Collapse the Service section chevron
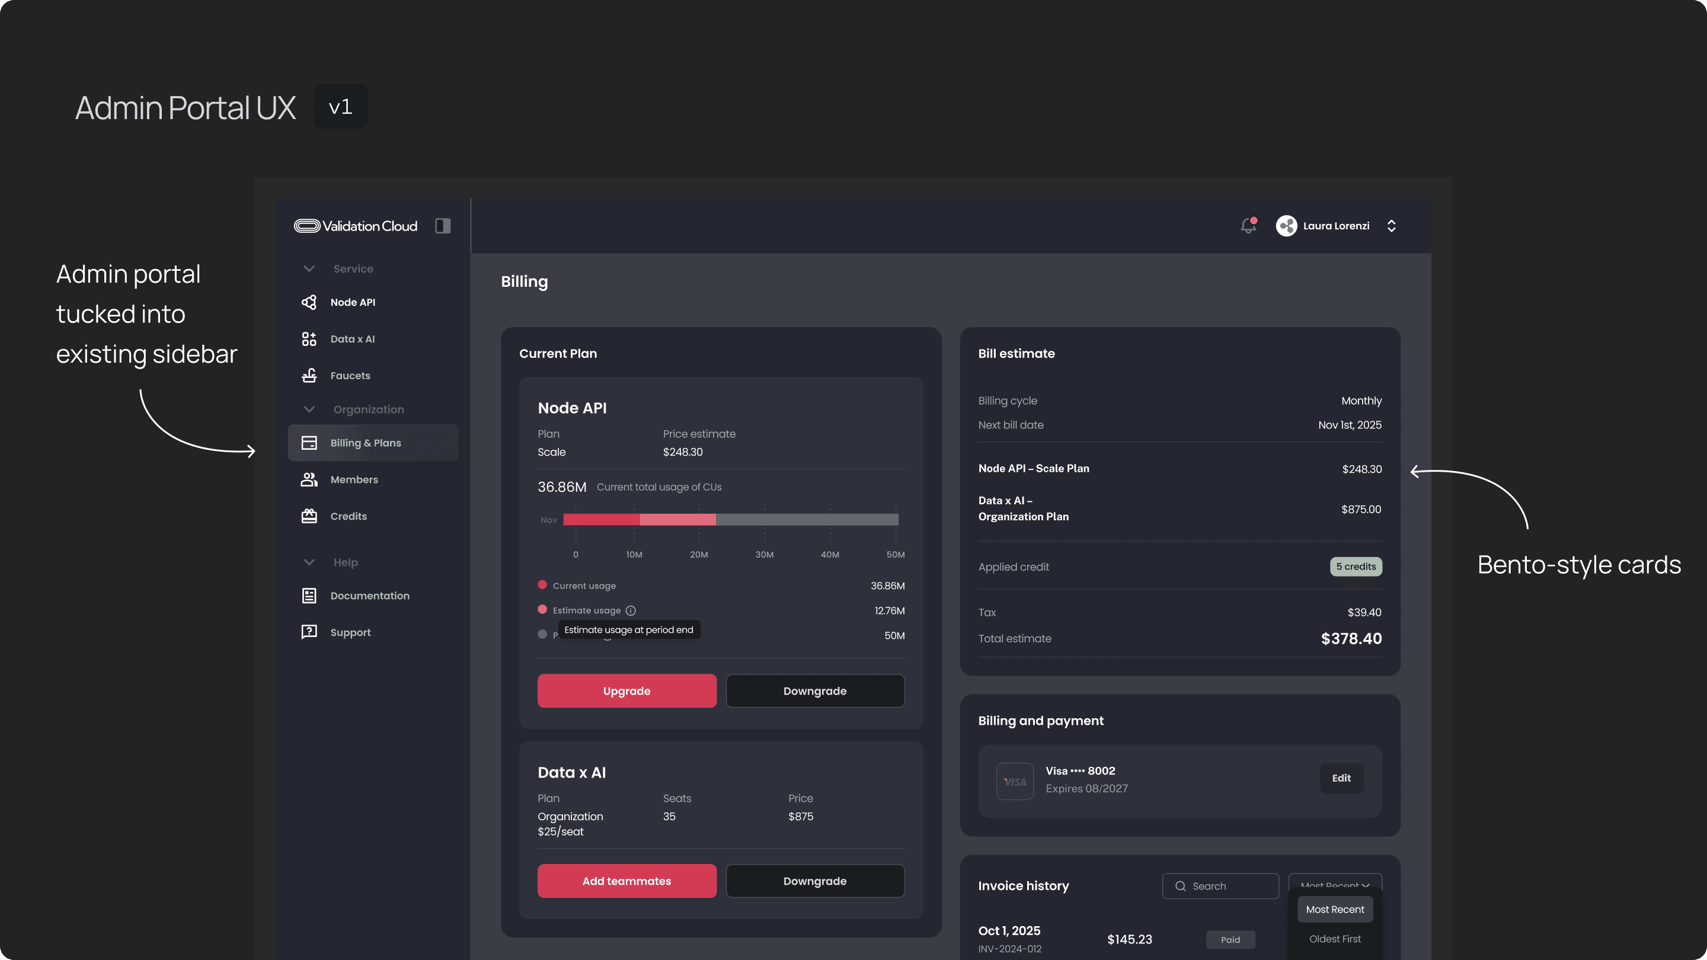Viewport: 1707px width, 960px height. tap(309, 269)
